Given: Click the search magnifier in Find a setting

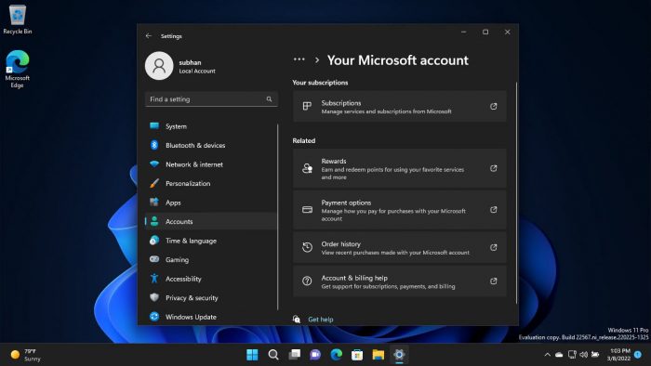Looking at the screenshot, I should point(269,99).
